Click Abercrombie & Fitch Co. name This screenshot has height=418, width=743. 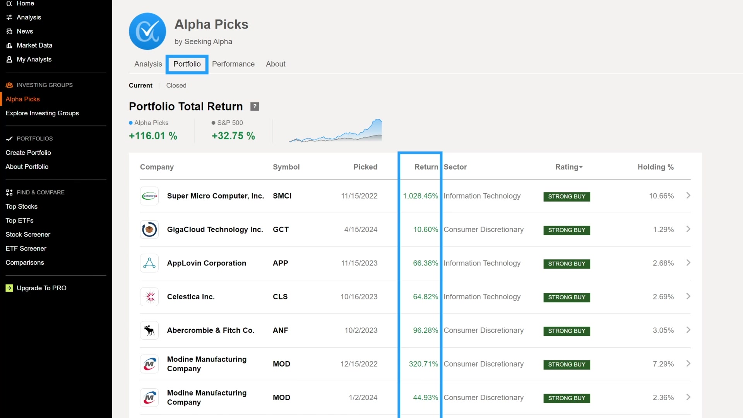[x=211, y=331]
